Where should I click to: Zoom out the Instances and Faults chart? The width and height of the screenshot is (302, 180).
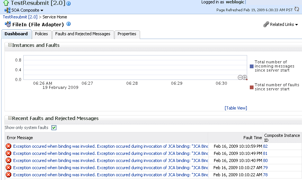click(240, 78)
